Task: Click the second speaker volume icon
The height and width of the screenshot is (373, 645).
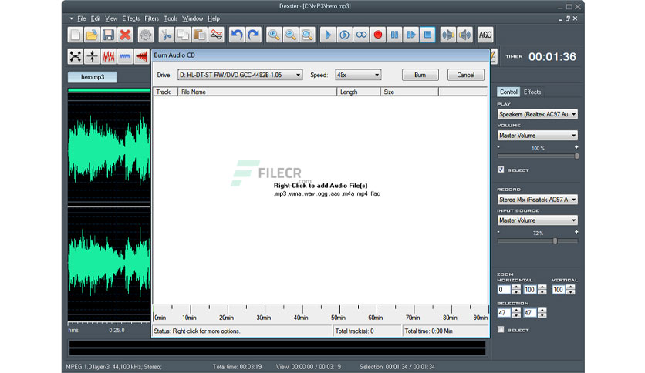Action: [x=464, y=35]
